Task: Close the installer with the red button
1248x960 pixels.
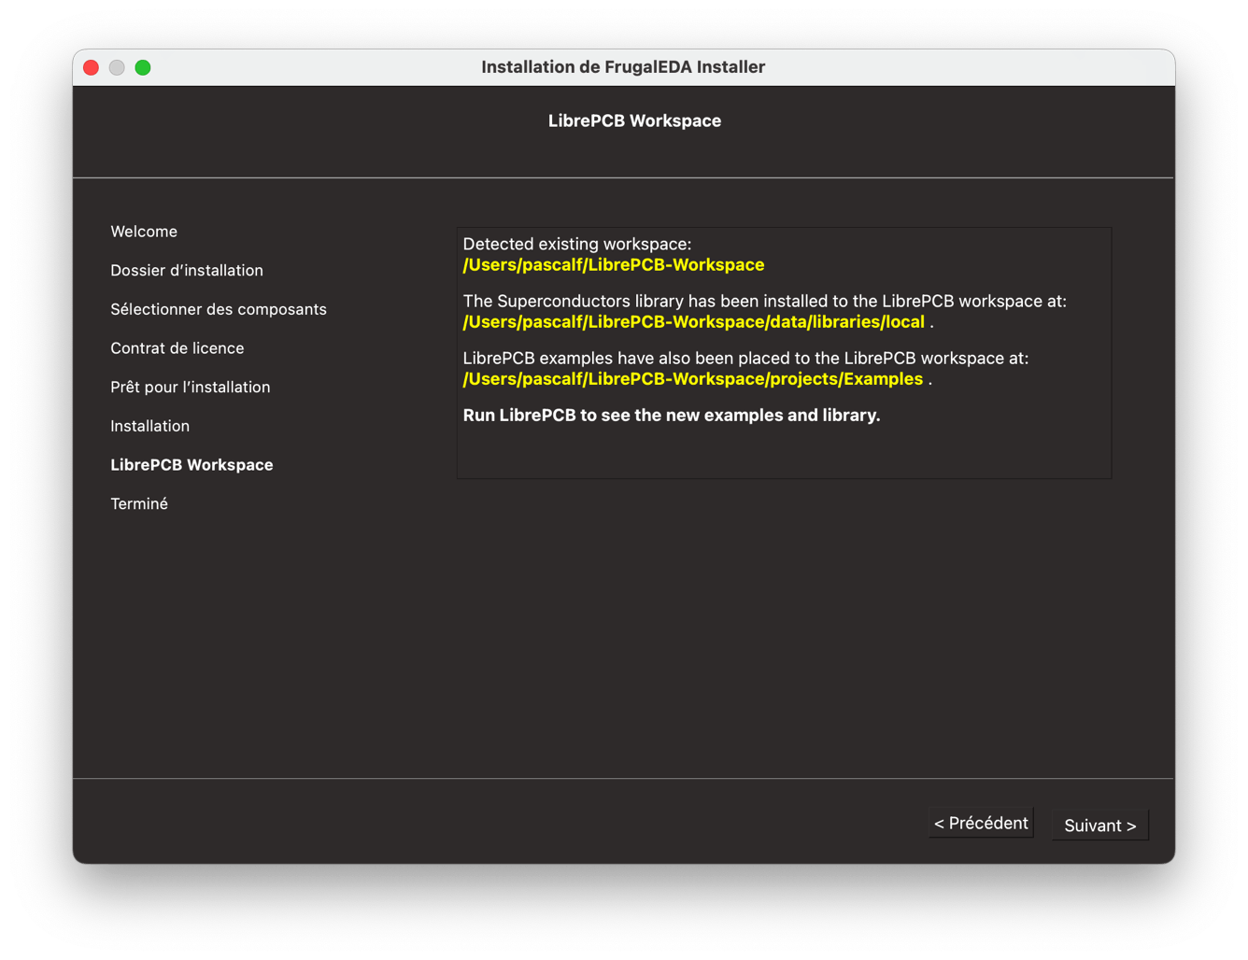Action: coord(92,67)
